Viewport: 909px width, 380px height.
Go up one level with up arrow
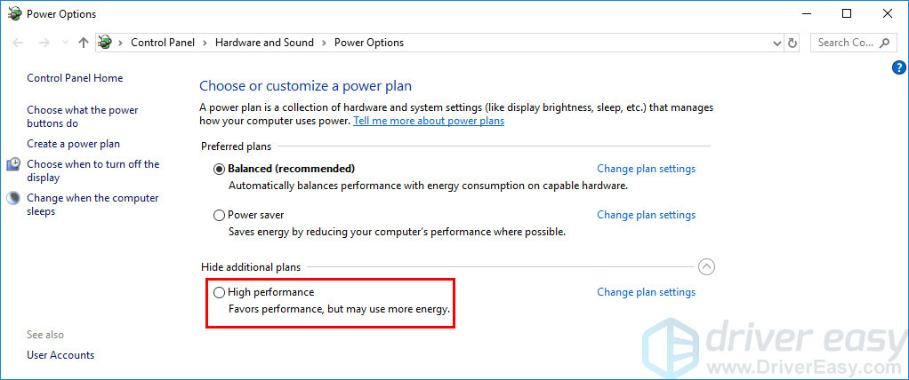coord(83,43)
